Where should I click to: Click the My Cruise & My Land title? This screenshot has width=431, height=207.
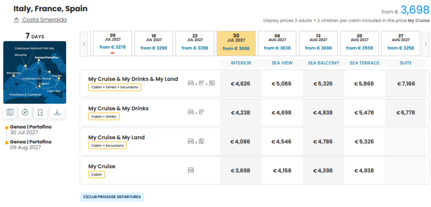click(x=116, y=137)
